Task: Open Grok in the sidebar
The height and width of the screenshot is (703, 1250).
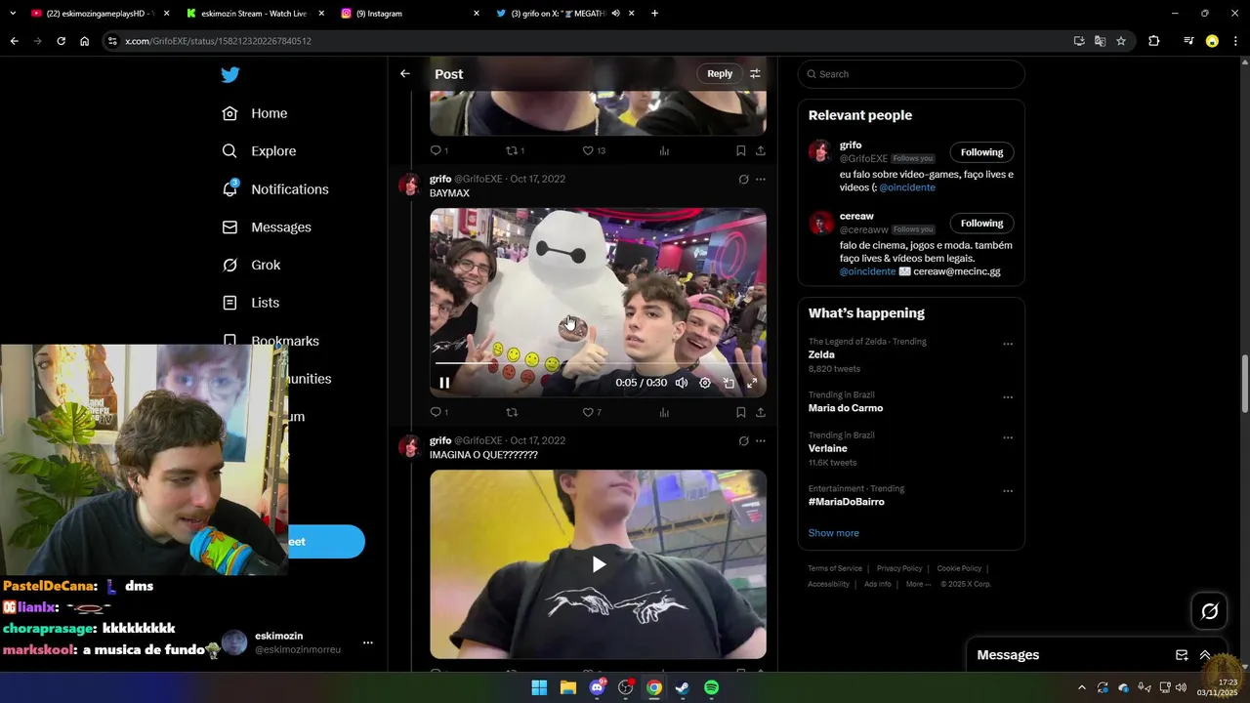Action: point(251,266)
